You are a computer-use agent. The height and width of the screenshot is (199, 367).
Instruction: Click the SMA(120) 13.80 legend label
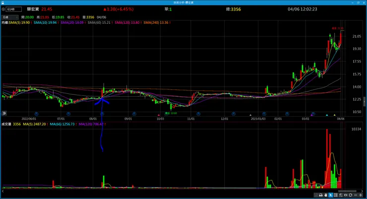[x=127, y=23]
